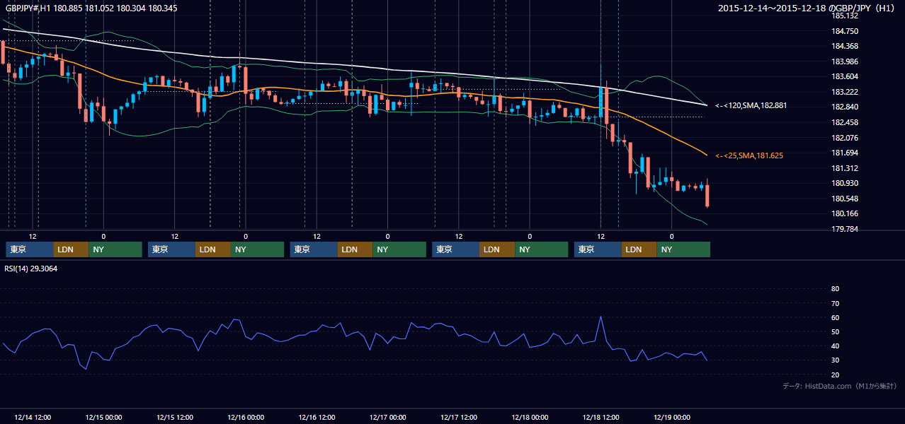
Task: Select the 12/17 12:00 date label
Action: (459, 417)
